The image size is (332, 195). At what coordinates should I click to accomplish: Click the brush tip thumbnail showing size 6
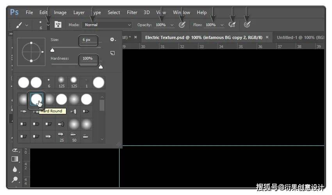41,25
